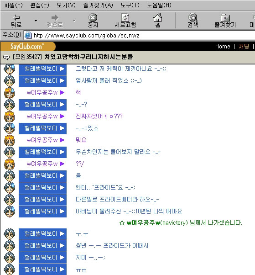Image resolution: width=255 pixels, height=275 pixels.
Task: Click the crowned avatar beside 뭐요 message
Action: point(9,140)
